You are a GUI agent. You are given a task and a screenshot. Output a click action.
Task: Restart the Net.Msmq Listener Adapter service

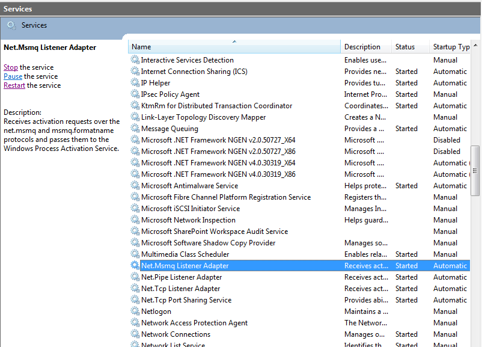pos(14,85)
